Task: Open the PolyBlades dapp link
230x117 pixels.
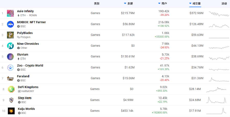Action: click(x=25, y=33)
